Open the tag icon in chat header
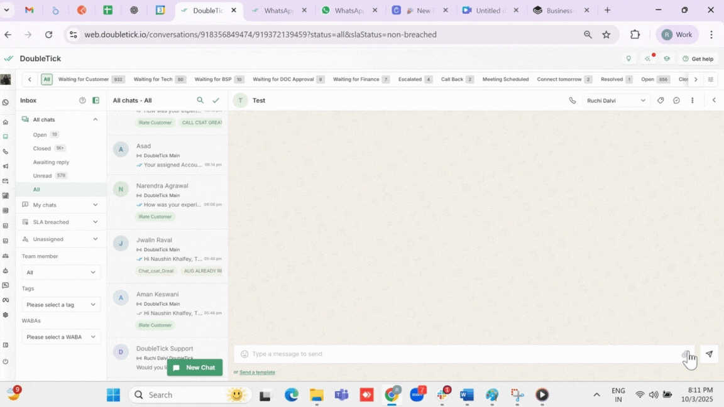The height and width of the screenshot is (407, 724). [661, 100]
